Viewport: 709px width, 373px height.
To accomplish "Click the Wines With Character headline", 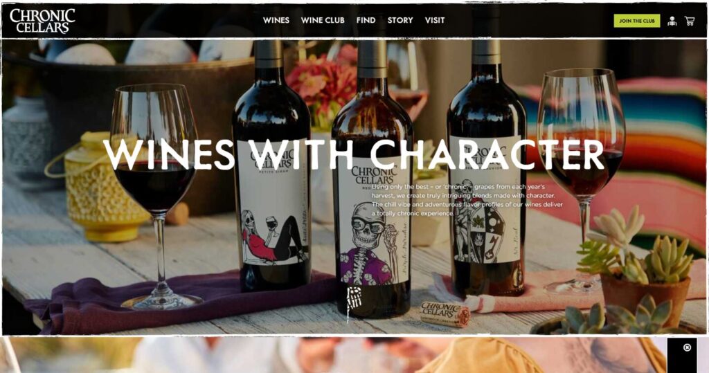I will click(x=354, y=154).
